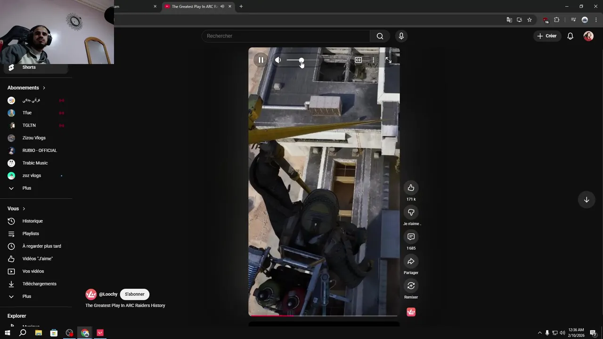
Task: Open YouTube notifications bell
Action: [570, 36]
